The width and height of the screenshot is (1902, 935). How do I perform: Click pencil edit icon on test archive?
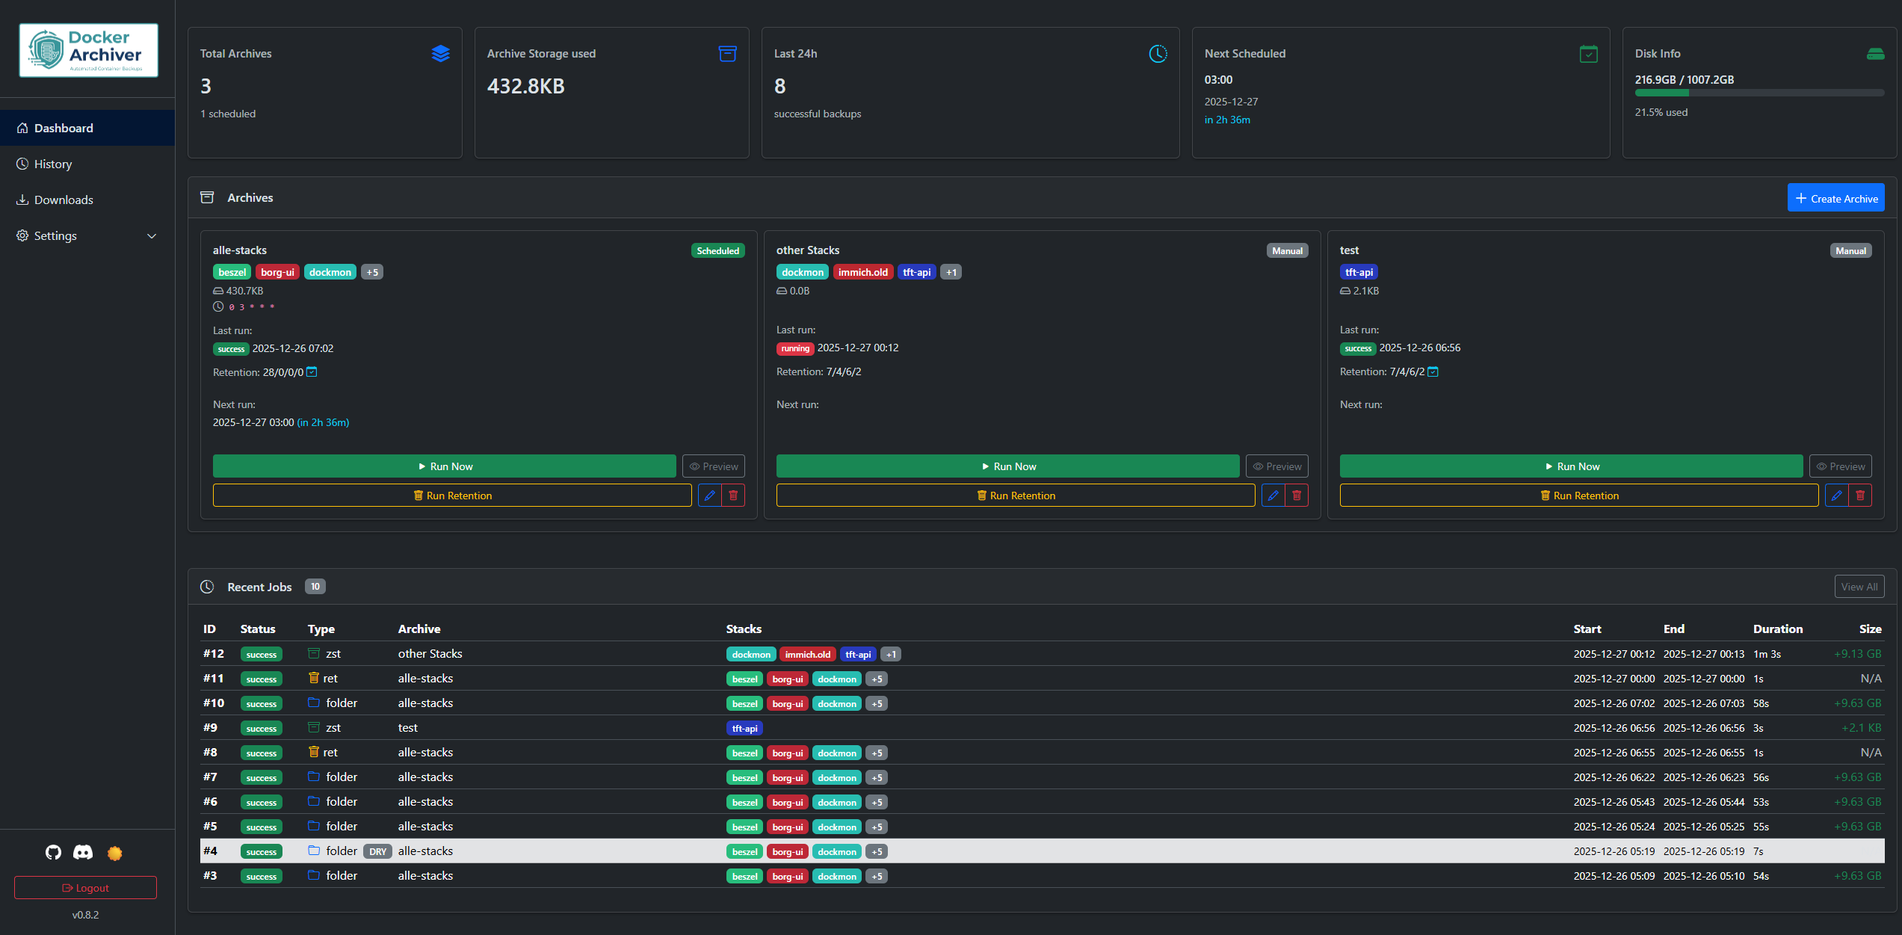tap(1836, 496)
